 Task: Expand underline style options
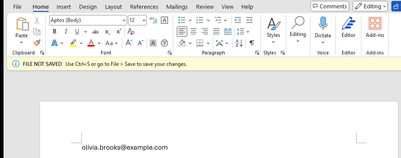pos(85,32)
